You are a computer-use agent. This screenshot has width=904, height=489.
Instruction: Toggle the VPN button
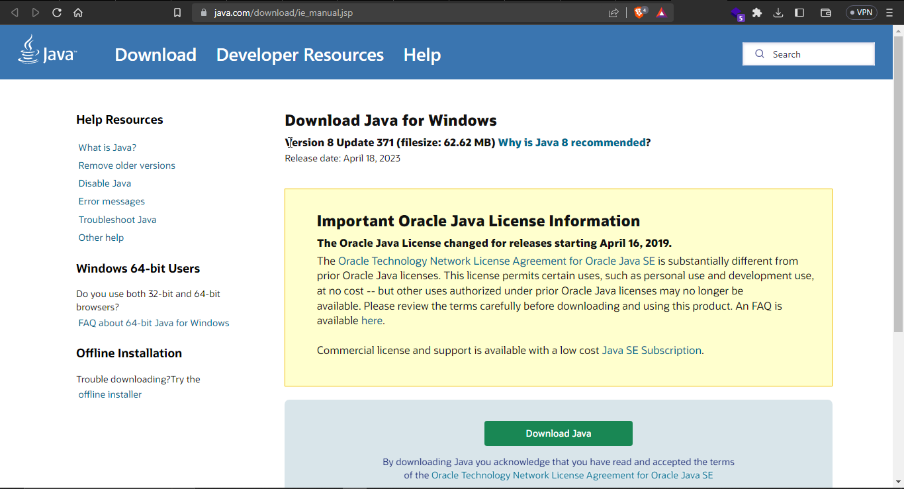[x=862, y=13]
